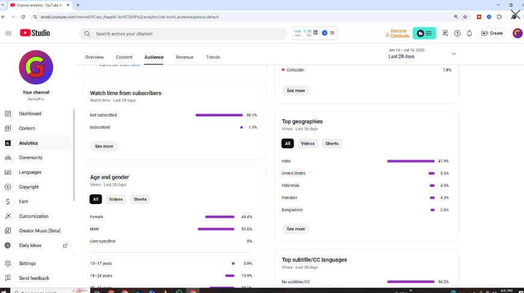Switch to the Trends tab
Viewport: 524px width, 293px height.
tap(213, 57)
